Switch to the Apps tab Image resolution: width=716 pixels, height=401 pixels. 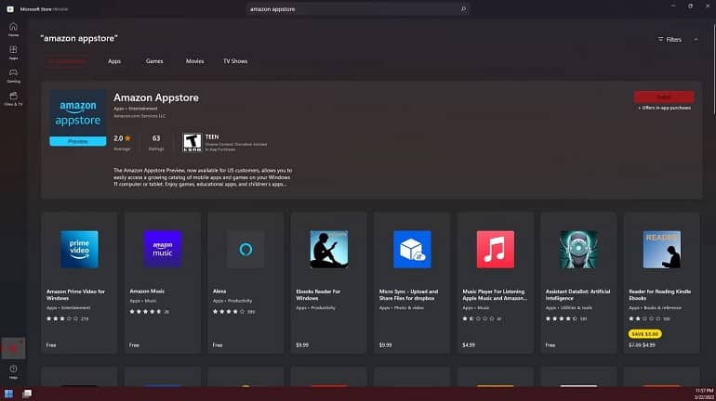(114, 61)
